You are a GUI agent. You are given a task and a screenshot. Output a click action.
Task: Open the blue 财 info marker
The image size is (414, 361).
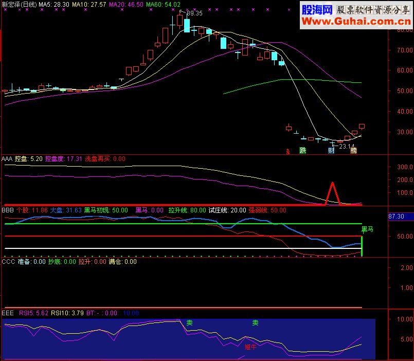click(331, 151)
